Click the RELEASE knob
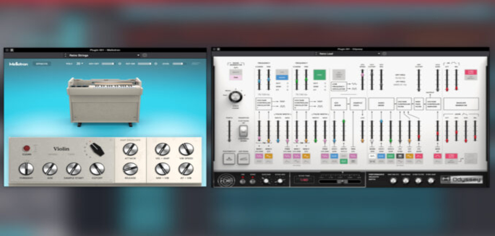Viewport: 495px width, 236px height. 131,168
